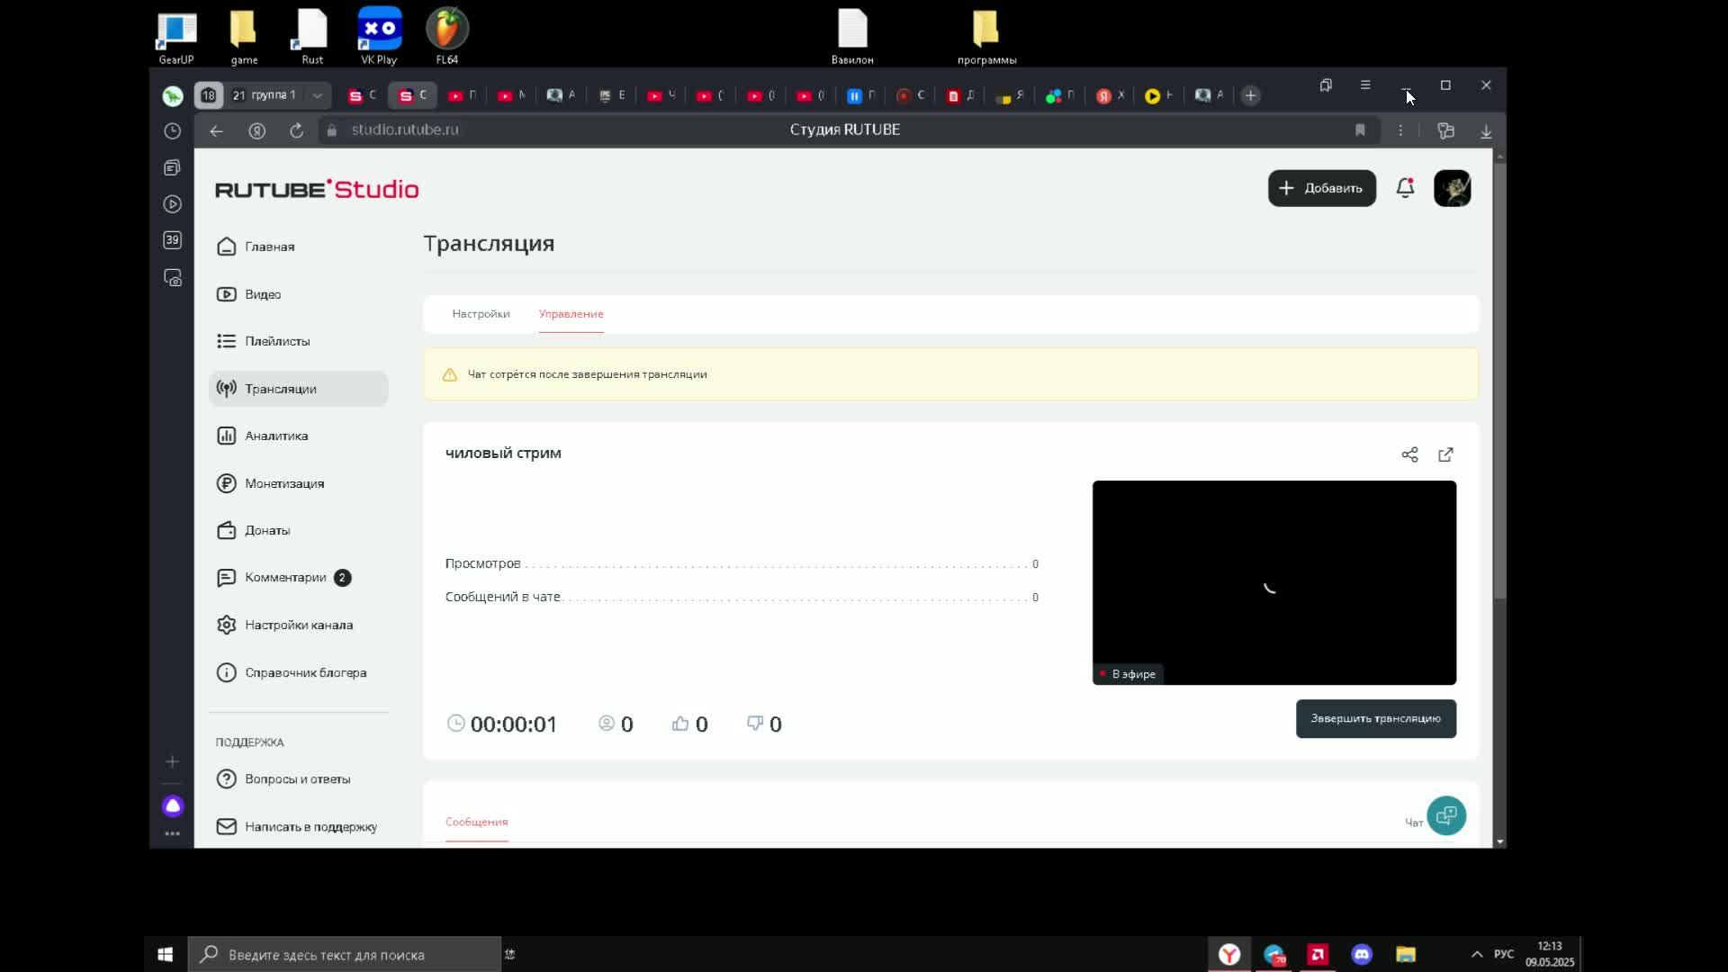Open stream in new window icon

(1445, 454)
